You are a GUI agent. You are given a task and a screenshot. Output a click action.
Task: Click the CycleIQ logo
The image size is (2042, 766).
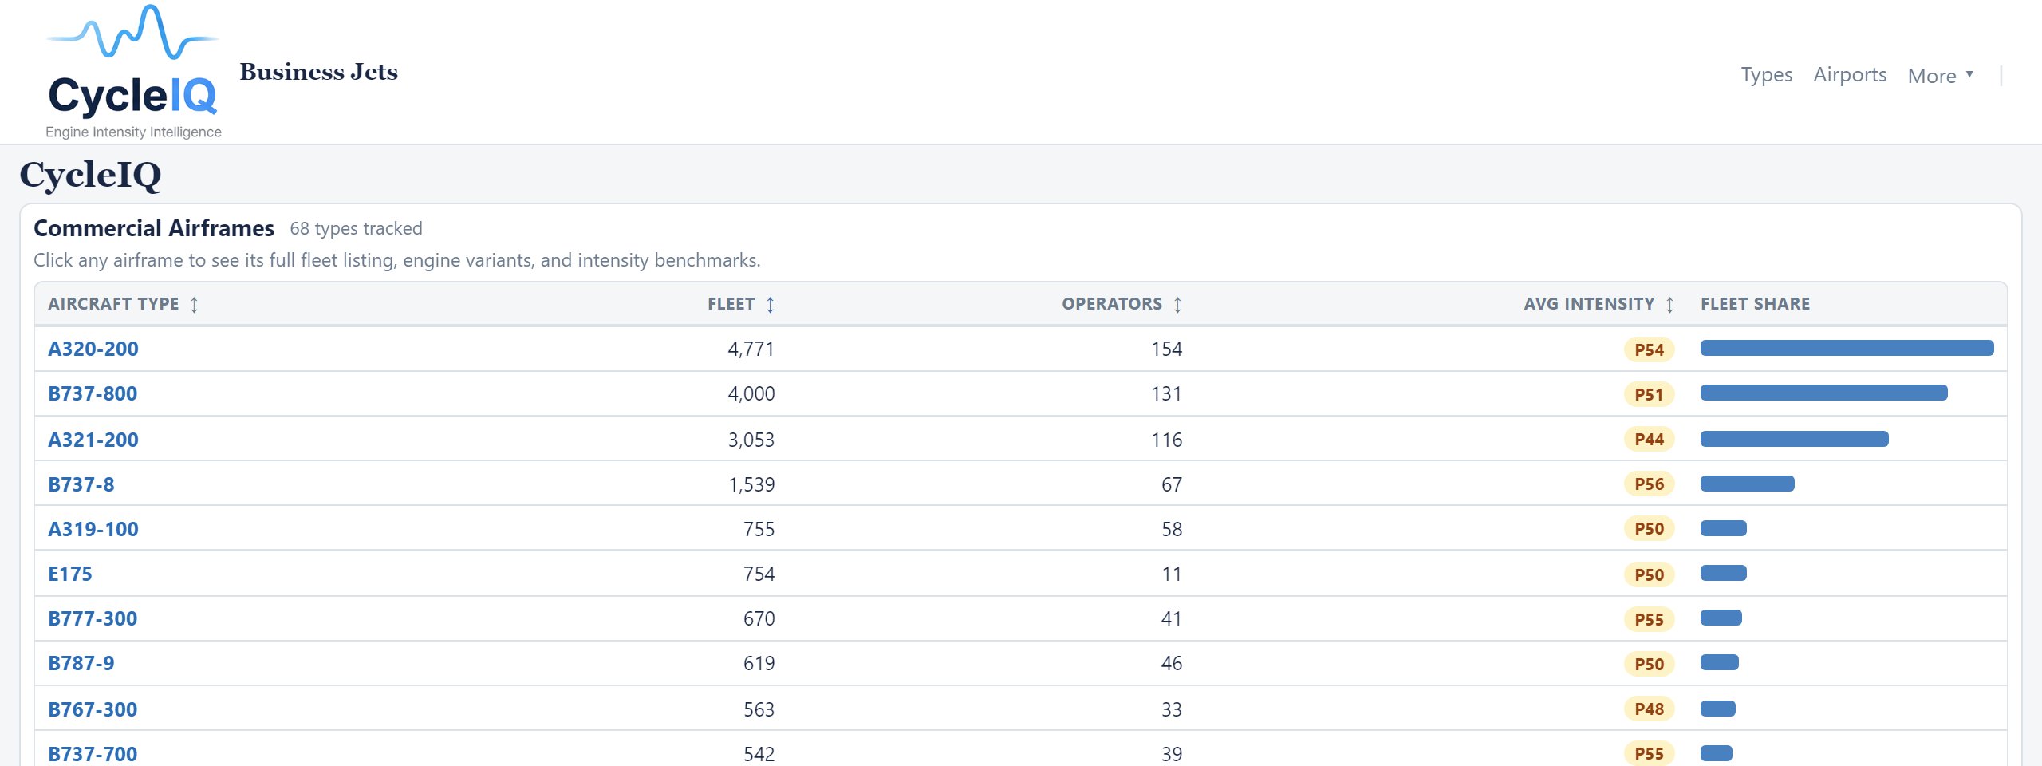click(x=133, y=72)
